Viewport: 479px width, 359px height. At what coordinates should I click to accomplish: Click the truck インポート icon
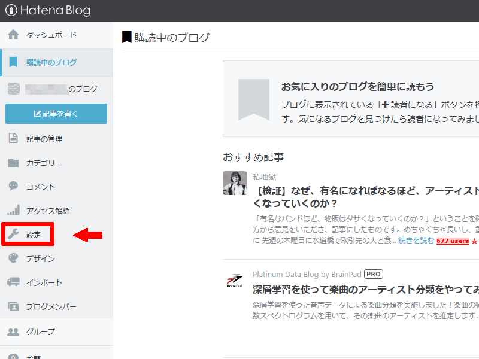click(x=13, y=282)
